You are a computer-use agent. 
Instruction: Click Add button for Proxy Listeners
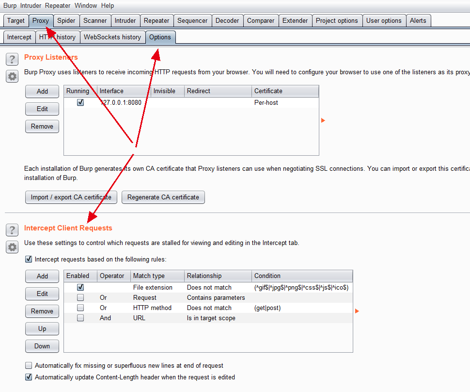pos(42,91)
